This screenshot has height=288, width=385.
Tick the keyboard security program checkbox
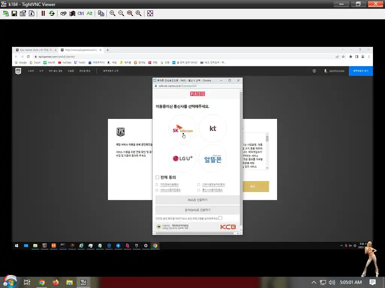click(220, 218)
